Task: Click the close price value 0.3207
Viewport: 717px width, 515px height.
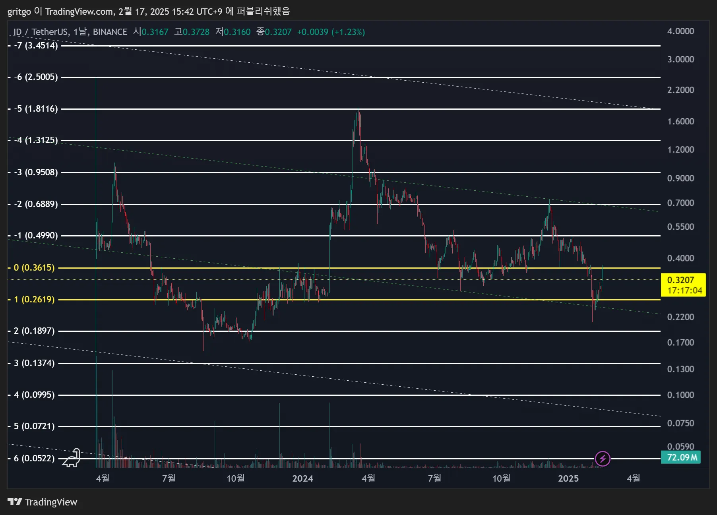Action: (278, 32)
